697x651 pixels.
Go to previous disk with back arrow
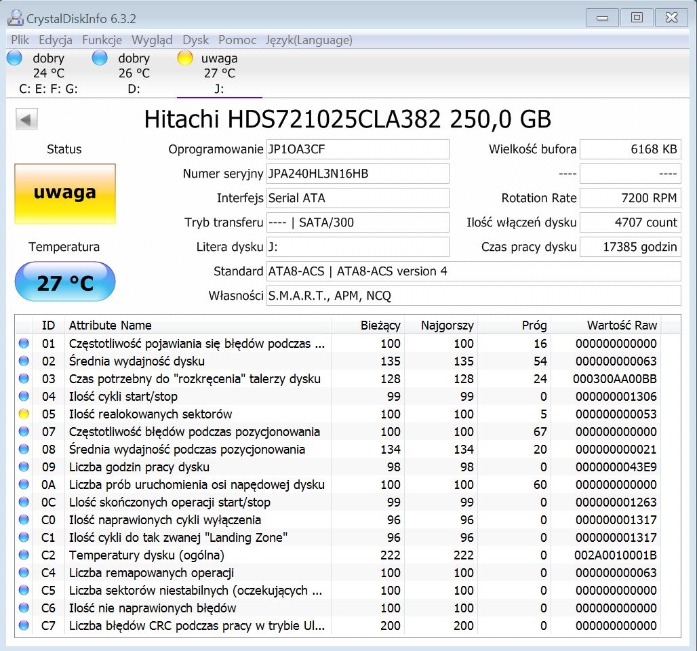pos(26,119)
